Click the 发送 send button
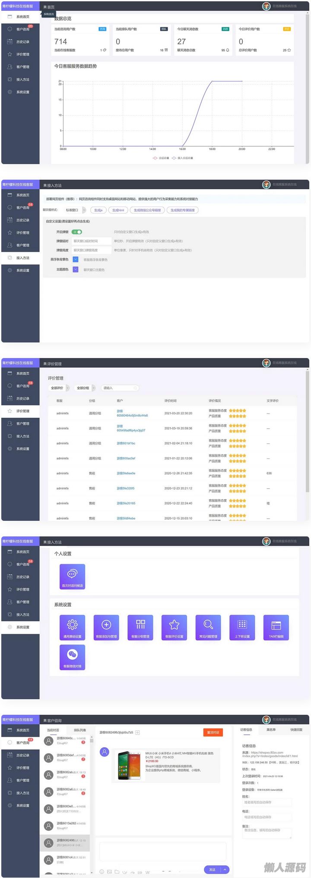Screen dimensions: 311x878 pyautogui.click(x=212, y=869)
